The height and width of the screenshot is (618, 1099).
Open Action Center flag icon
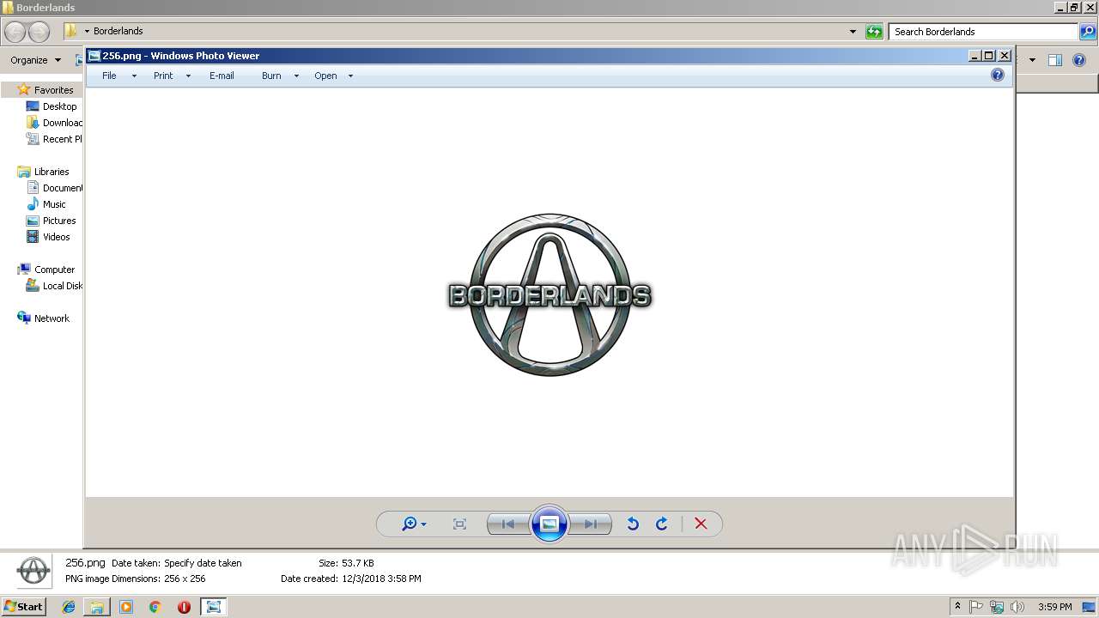tap(976, 607)
